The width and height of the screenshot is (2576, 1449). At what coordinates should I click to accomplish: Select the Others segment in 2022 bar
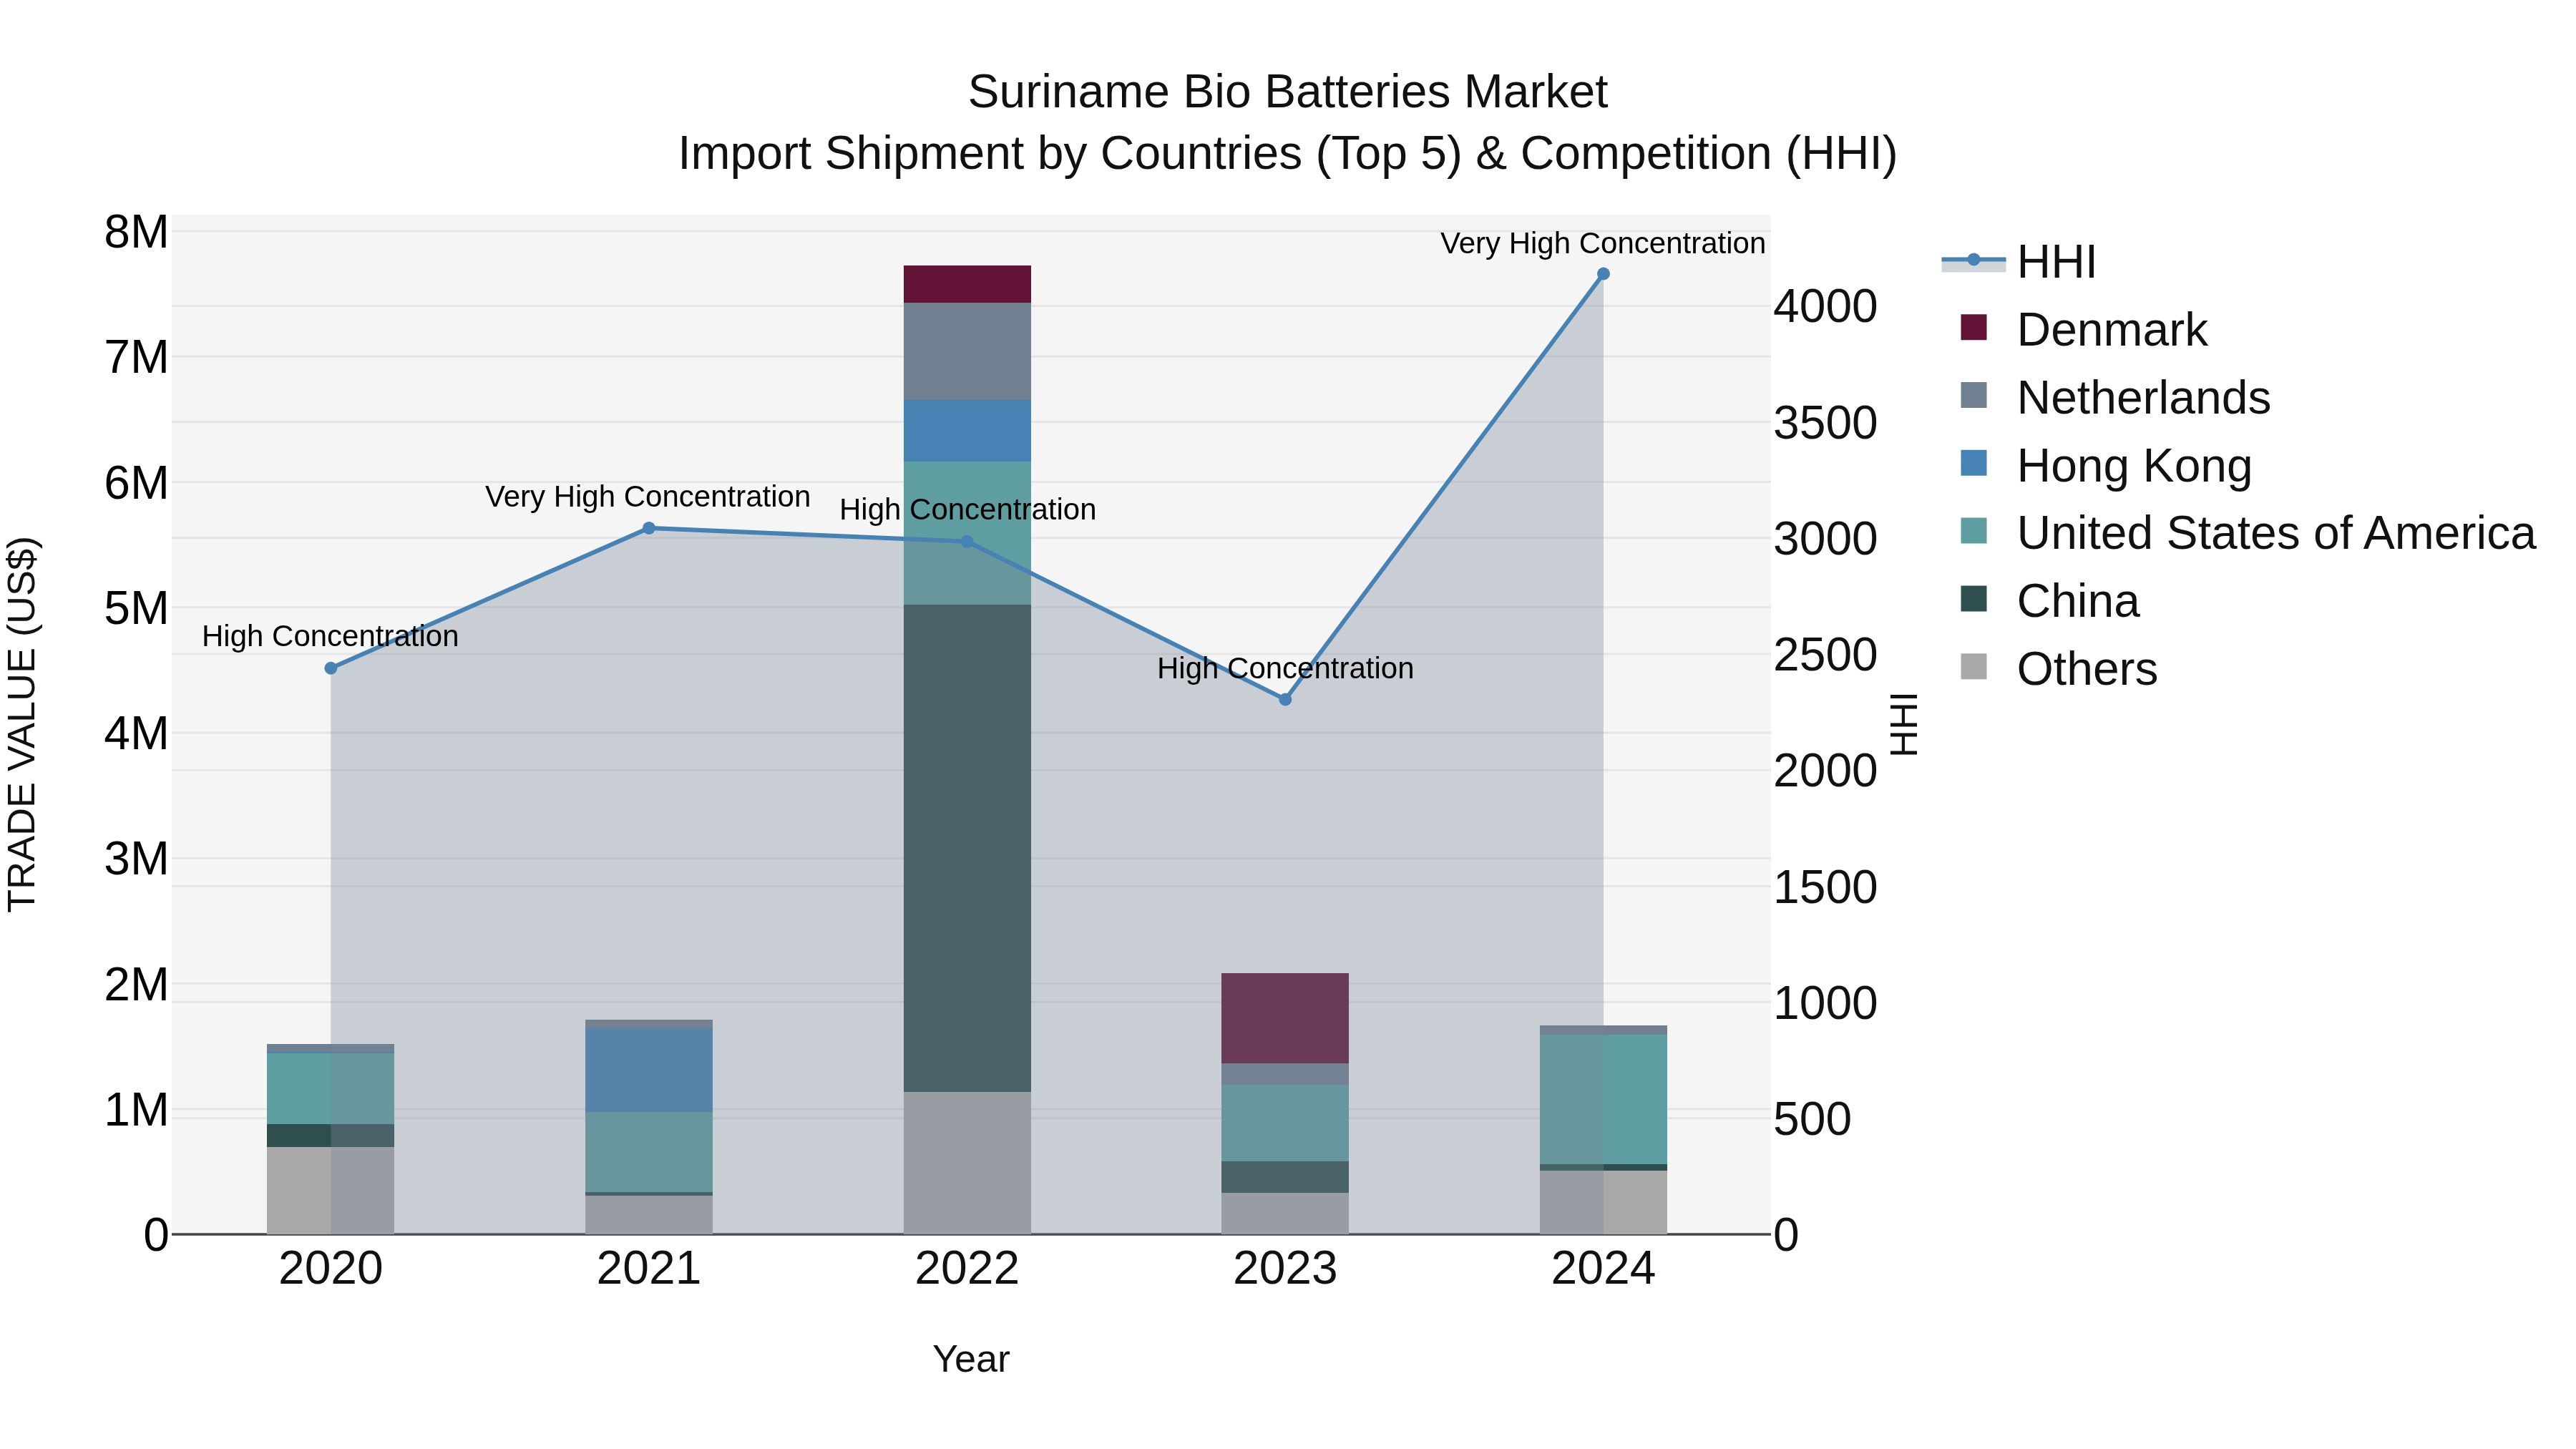click(967, 1163)
